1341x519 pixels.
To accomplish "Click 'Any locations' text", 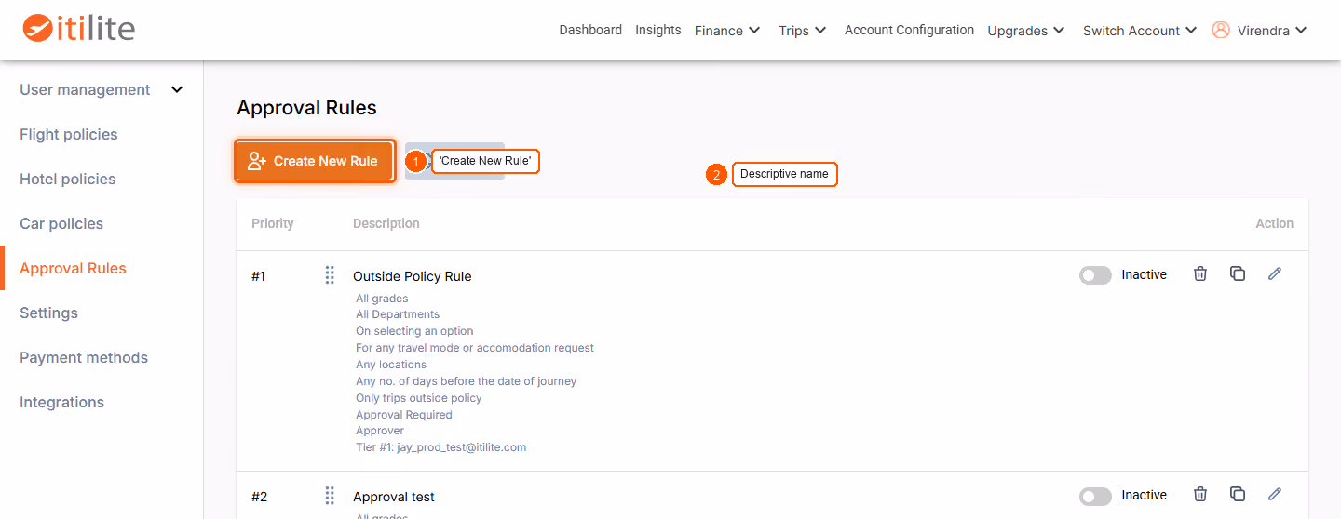I will 391,365.
